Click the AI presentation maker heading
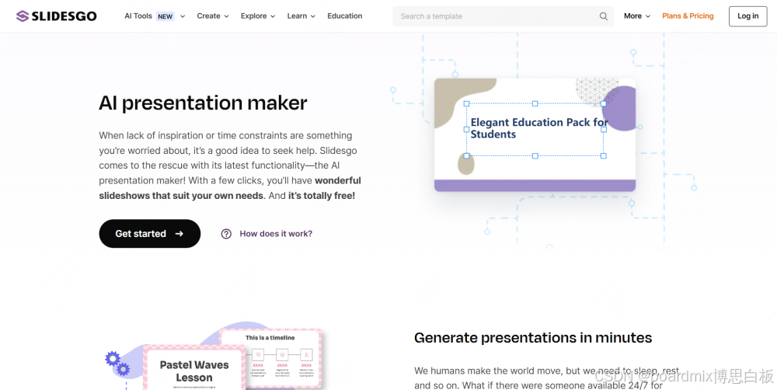 [203, 103]
